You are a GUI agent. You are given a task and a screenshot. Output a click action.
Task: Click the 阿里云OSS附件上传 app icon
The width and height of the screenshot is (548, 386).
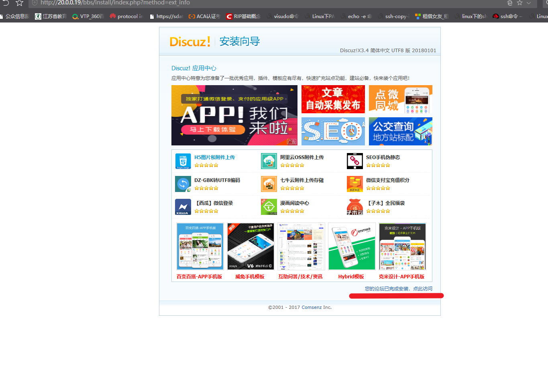[x=269, y=161]
